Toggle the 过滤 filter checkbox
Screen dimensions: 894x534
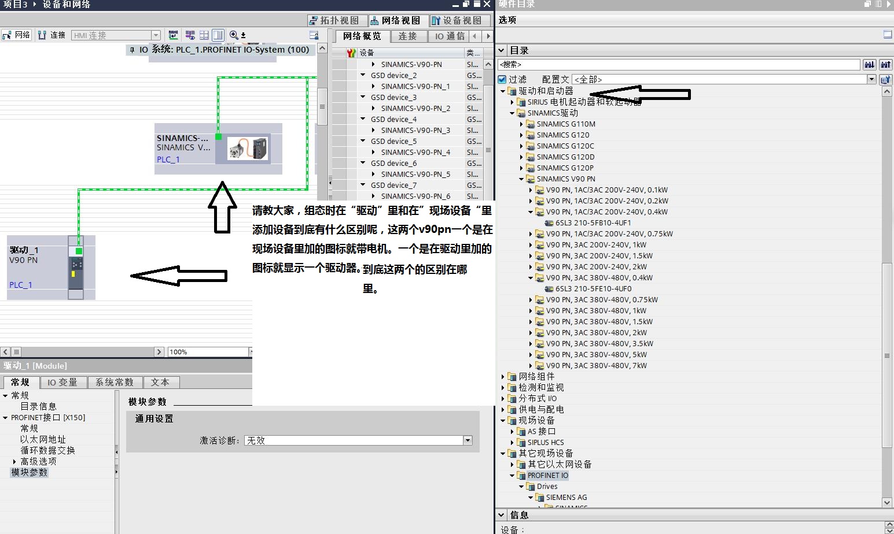[502, 80]
